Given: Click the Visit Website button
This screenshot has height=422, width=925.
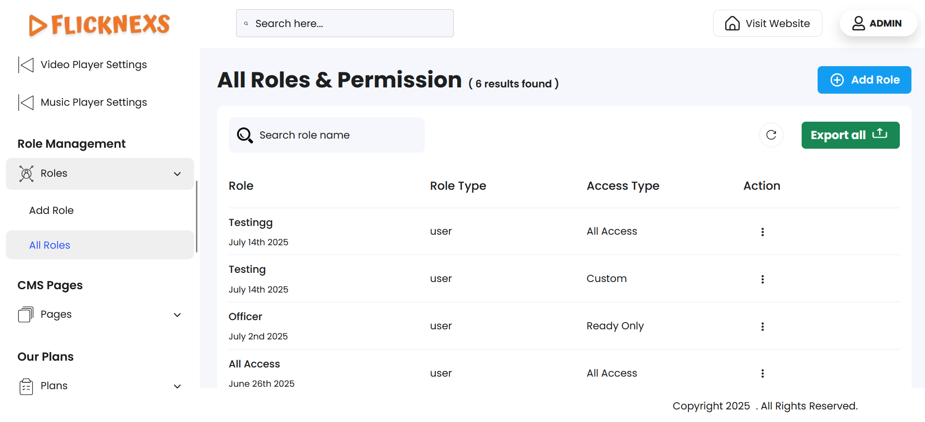Looking at the screenshot, I should pos(767,23).
